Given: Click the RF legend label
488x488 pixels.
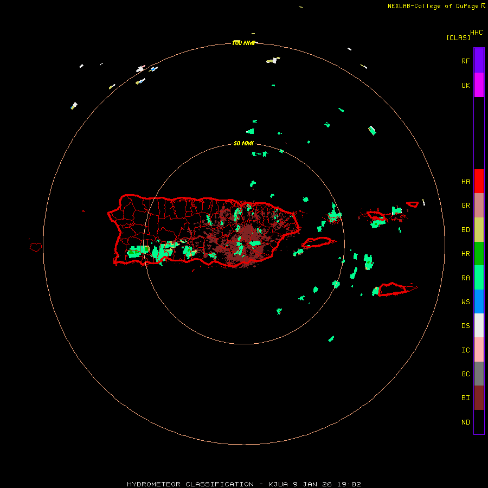Looking at the screenshot, I should click(x=465, y=61).
